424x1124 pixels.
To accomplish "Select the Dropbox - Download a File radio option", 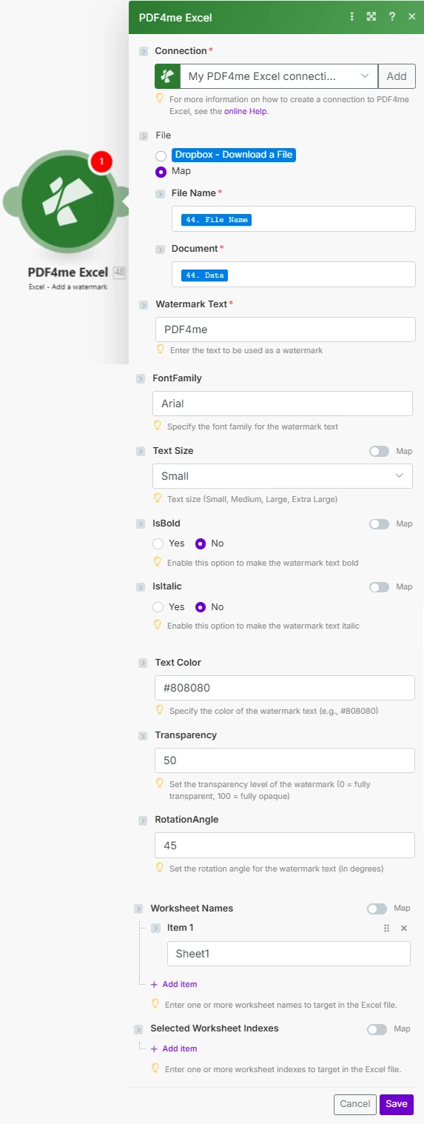I will click(x=161, y=155).
